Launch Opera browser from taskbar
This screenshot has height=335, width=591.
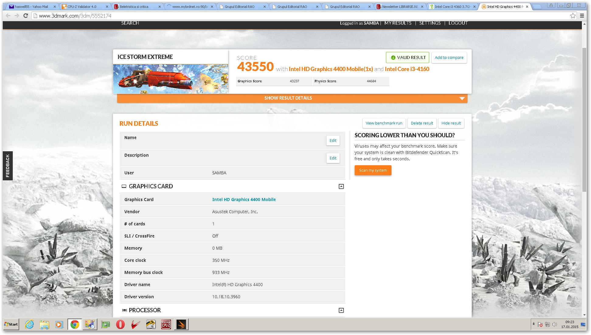pos(120,324)
